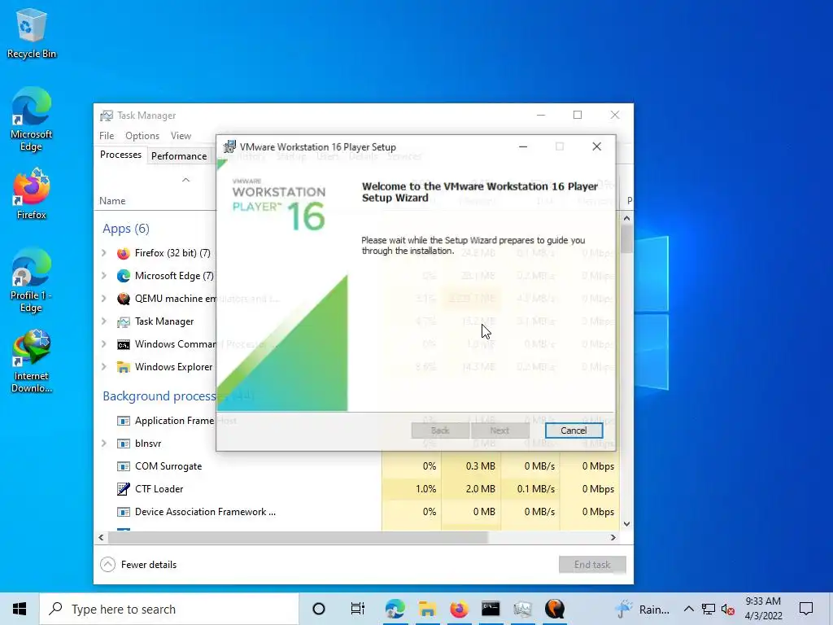Click the Task Manager horizontal scrollbar thumb
This screenshot has width=833, height=625.
(298, 538)
